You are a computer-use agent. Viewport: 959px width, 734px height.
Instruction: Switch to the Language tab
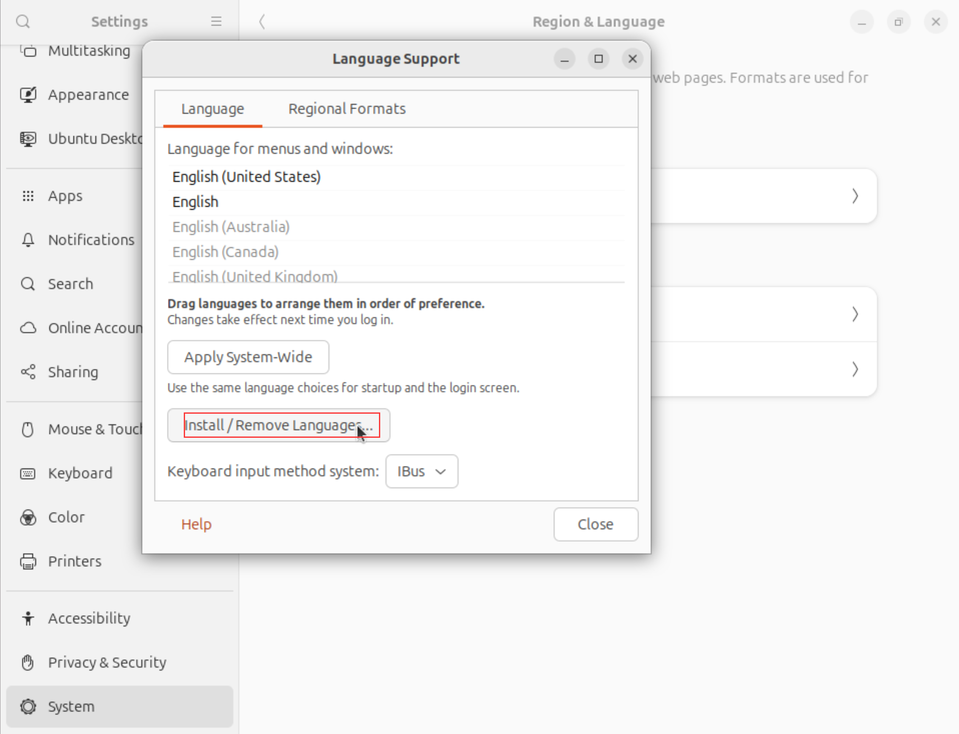213,109
